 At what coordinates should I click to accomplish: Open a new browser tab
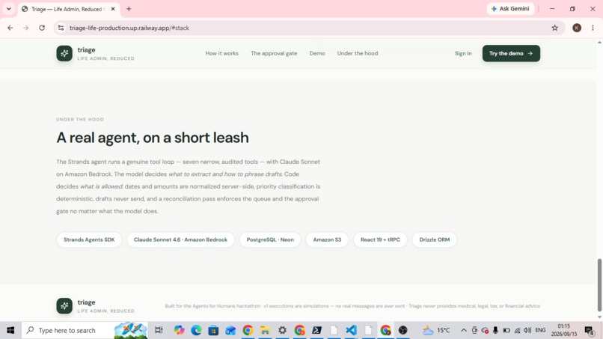click(x=129, y=9)
